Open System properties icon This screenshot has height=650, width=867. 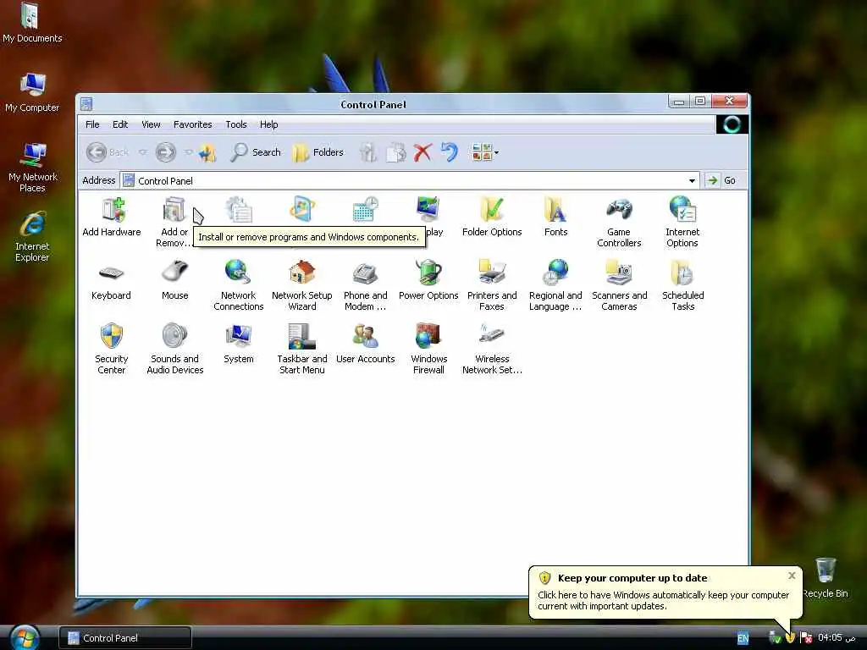pyautogui.click(x=238, y=344)
